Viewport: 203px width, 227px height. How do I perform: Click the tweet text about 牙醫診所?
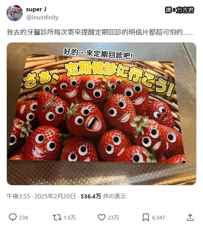click(100, 32)
